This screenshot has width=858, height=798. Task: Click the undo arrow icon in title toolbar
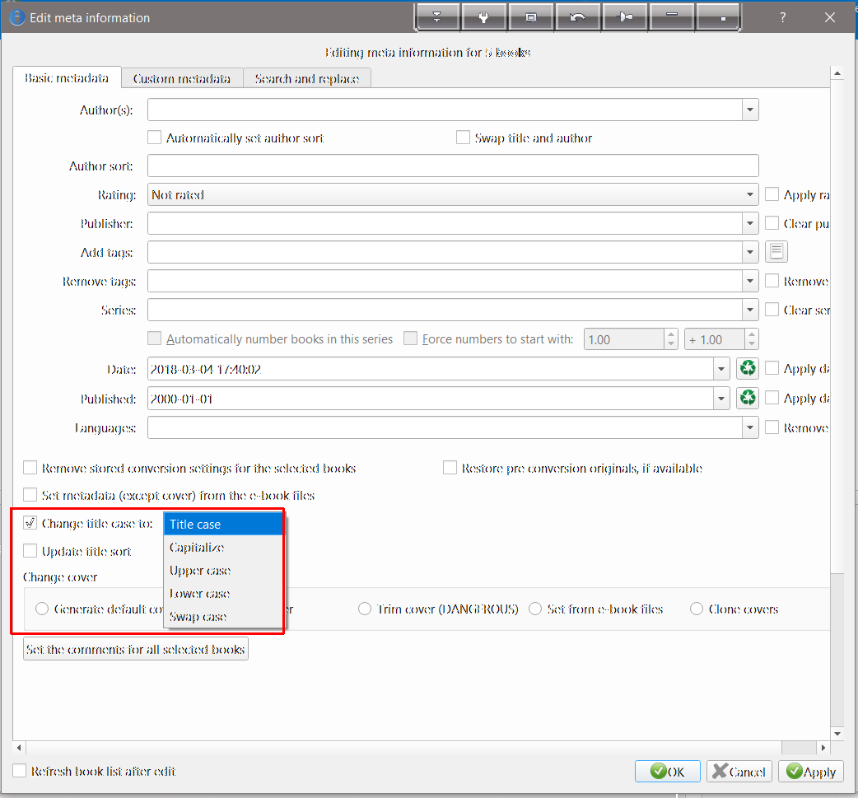577,17
